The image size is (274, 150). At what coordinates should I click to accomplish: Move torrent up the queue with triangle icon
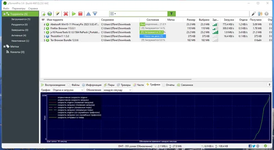(88, 14)
